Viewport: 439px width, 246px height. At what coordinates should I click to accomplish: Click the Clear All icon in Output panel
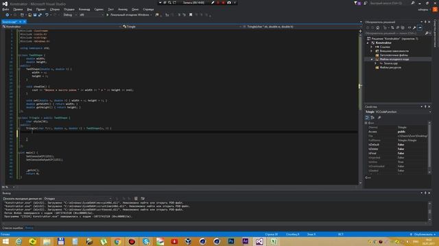(136, 199)
